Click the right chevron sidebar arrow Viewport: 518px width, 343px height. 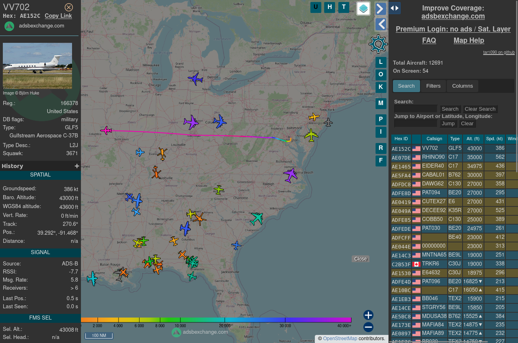381,9
